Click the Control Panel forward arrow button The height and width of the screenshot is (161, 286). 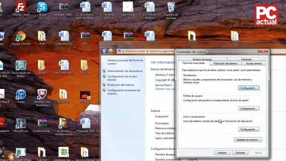pos(110,51)
